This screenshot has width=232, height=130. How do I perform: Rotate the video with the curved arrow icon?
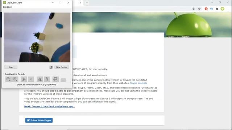(x=47, y=79)
